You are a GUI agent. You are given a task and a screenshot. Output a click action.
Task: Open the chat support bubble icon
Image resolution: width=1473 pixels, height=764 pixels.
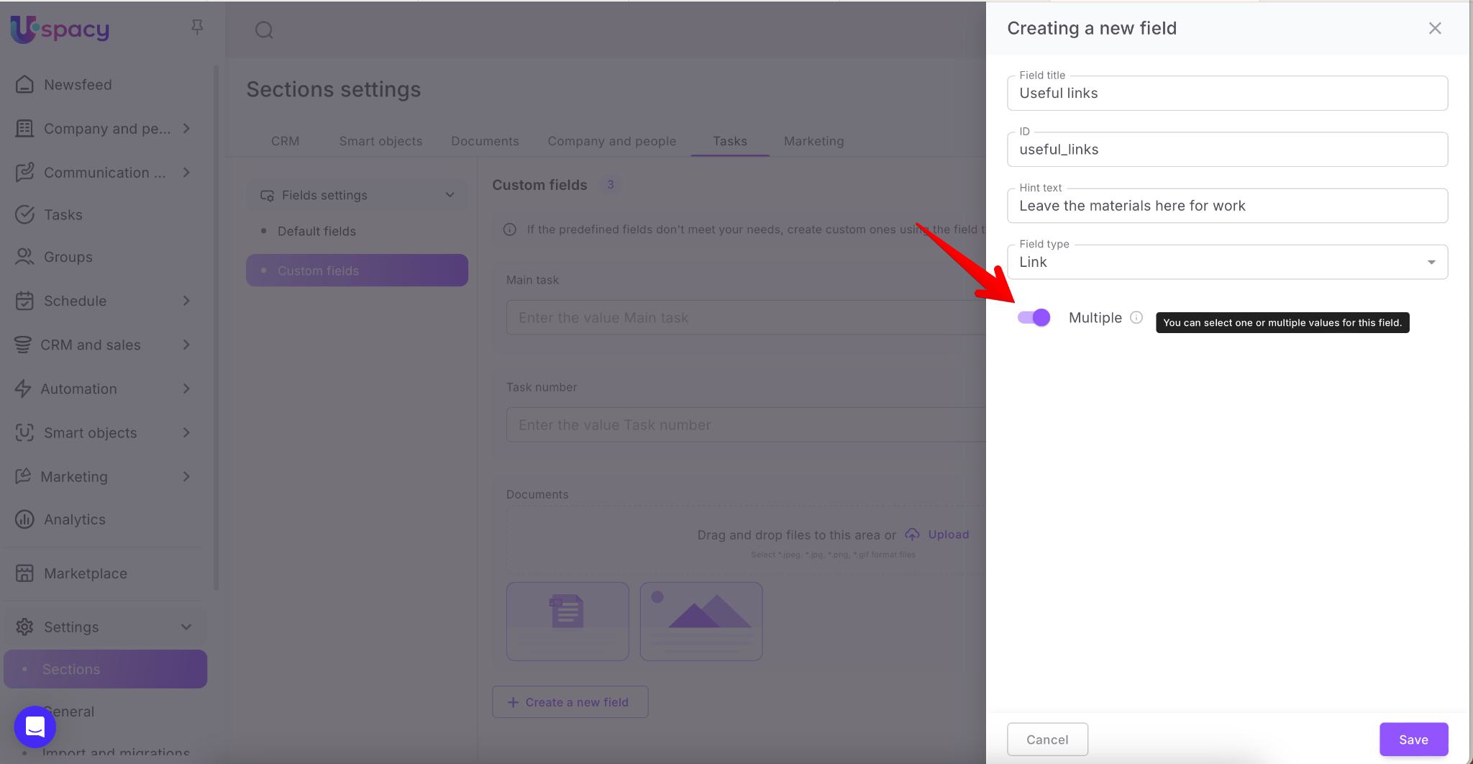coord(35,727)
